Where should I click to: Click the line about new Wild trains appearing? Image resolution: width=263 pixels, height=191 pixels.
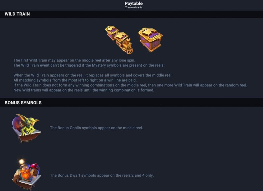[84, 90]
